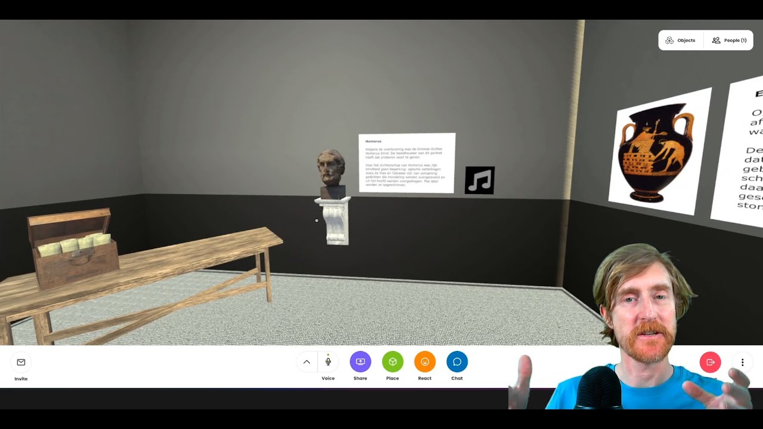Open the Share screen button
This screenshot has height=429, width=763.
point(361,362)
